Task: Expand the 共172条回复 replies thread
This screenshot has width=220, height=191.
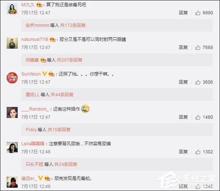Action: [x=73, y=25]
